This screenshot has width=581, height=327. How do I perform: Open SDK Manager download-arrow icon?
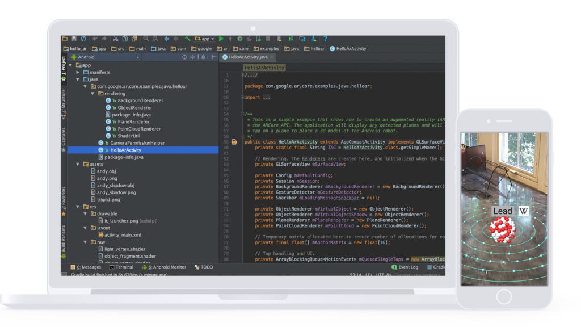[314, 39]
